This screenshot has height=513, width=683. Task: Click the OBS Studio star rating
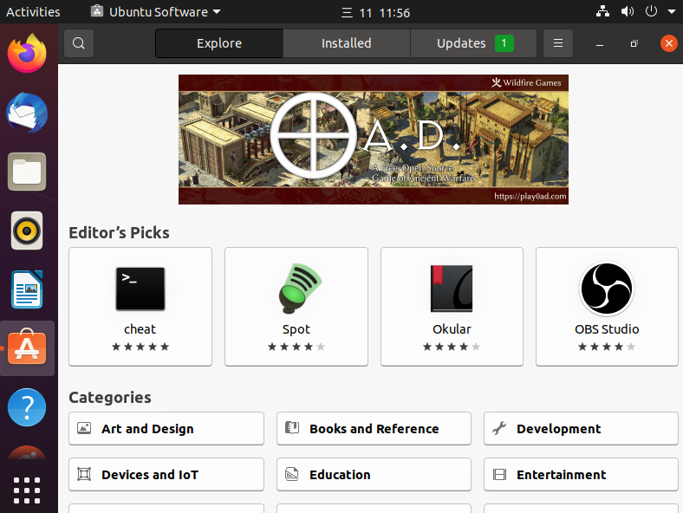pyautogui.click(x=607, y=347)
